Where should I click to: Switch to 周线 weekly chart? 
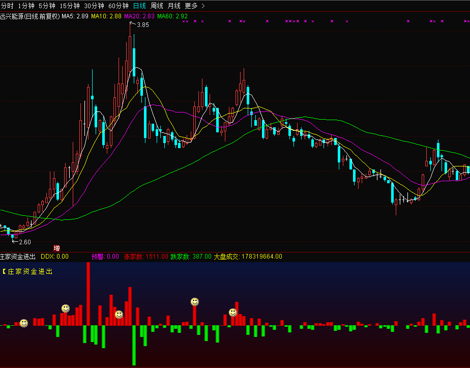click(157, 6)
